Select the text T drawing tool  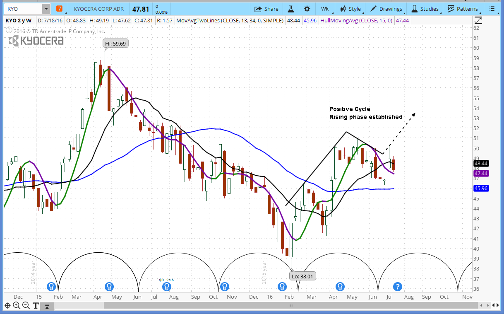pyautogui.click(x=36, y=306)
